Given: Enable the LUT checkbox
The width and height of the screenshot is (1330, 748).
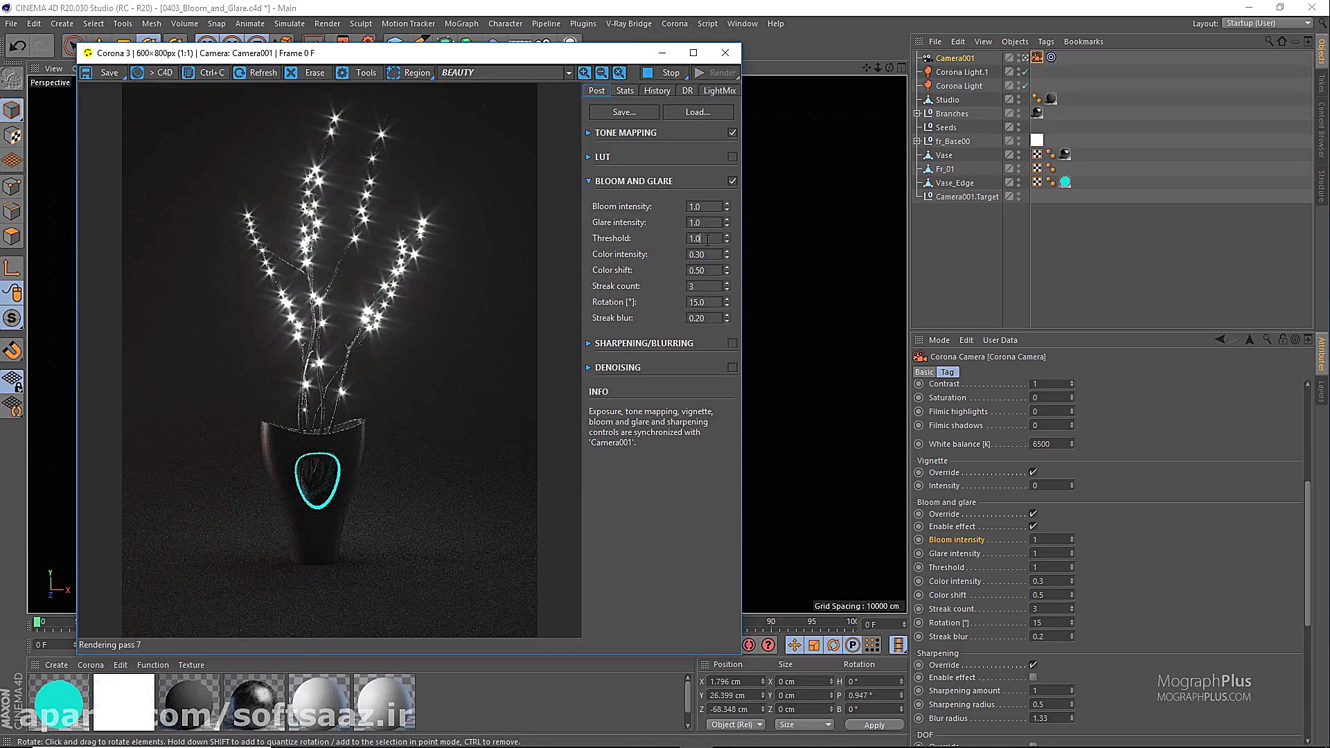Looking at the screenshot, I should (732, 157).
